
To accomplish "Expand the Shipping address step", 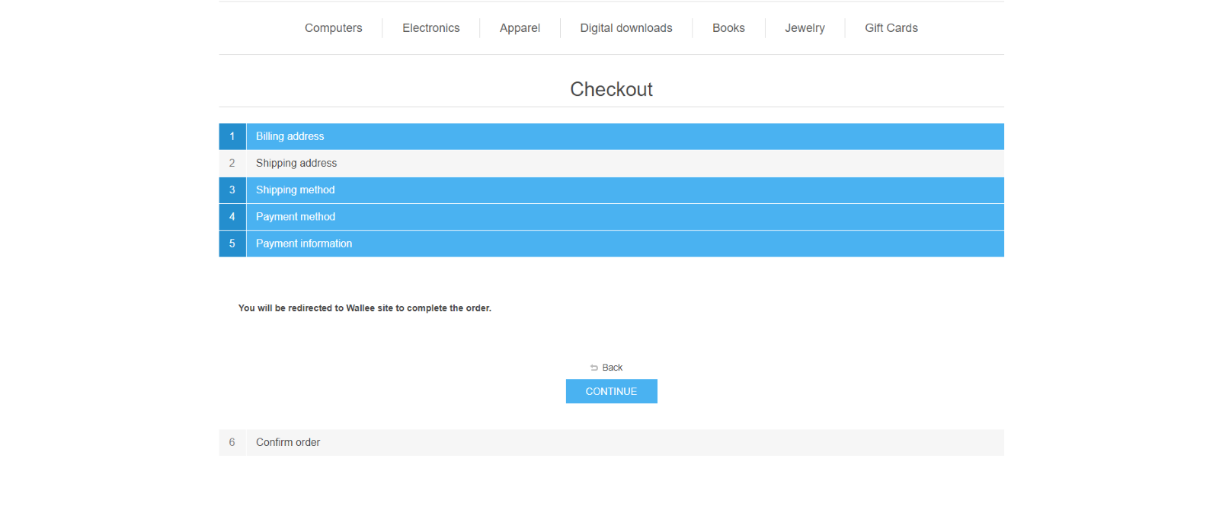I will click(296, 163).
